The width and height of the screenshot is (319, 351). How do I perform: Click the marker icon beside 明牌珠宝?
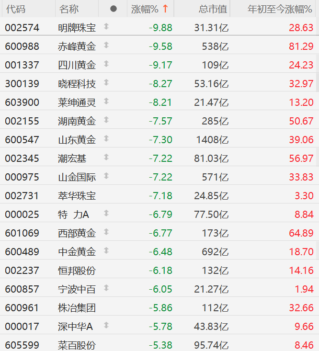(106, 26)
